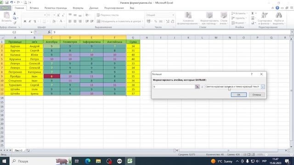This screenshot has height=165, width=294.
Task: Click the Increase Indent icon
Action: coord(92,22)
